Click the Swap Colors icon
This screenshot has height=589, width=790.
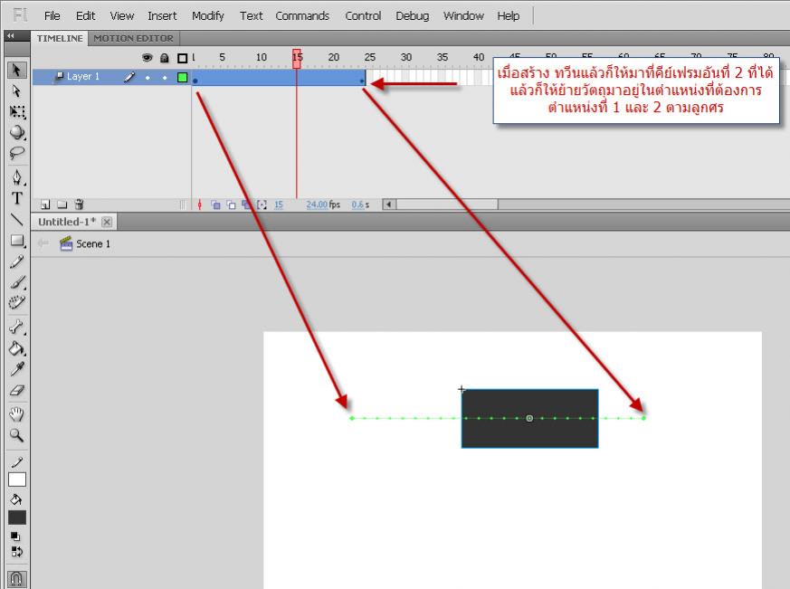[16, 551]
